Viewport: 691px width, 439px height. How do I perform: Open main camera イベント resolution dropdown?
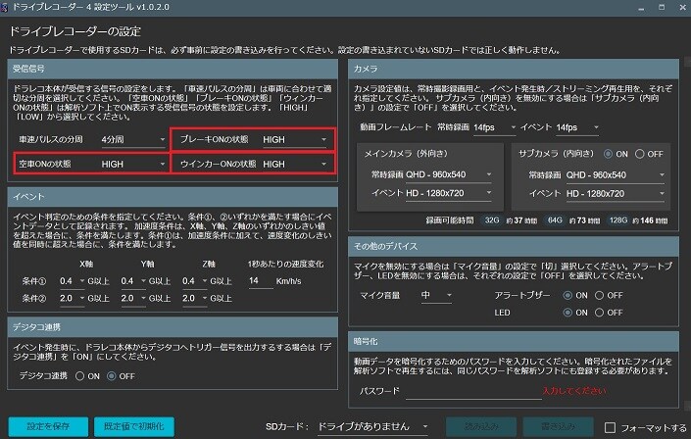448,193
